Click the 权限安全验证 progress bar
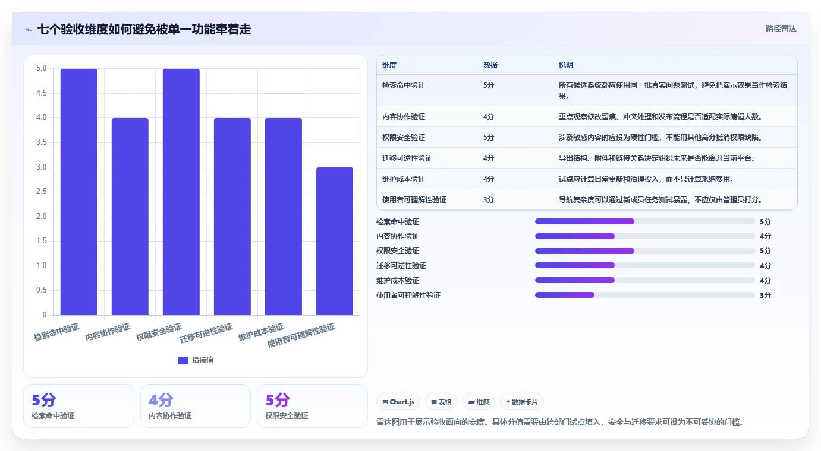 pos(644,251)
